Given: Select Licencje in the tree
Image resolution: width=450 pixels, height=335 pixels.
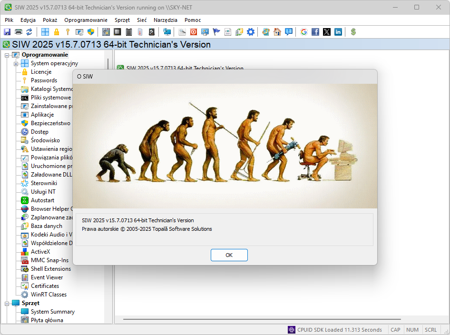Looking at the screenshot, I should [x=41, y=72].
